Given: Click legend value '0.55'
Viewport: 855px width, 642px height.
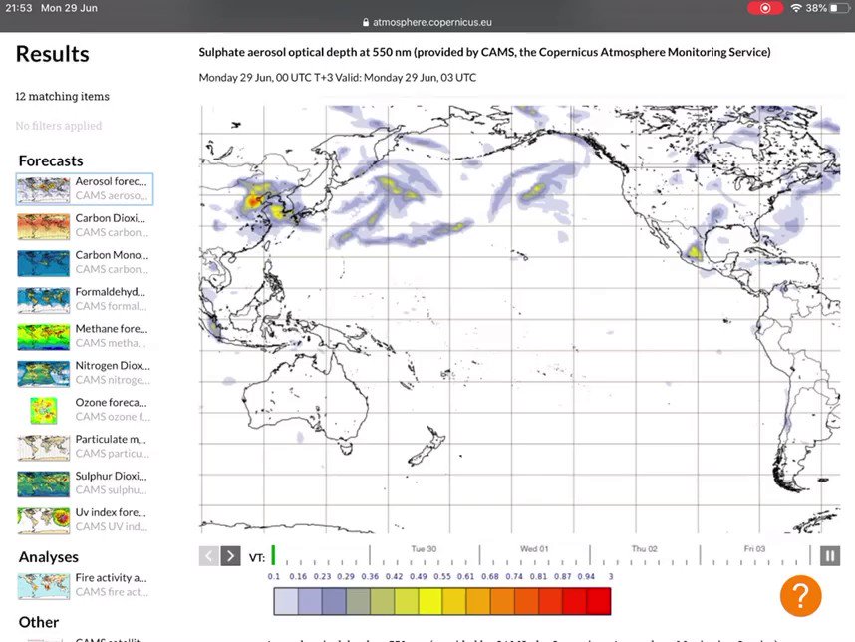Looking at the screenshot, I should tap(442, 576).
